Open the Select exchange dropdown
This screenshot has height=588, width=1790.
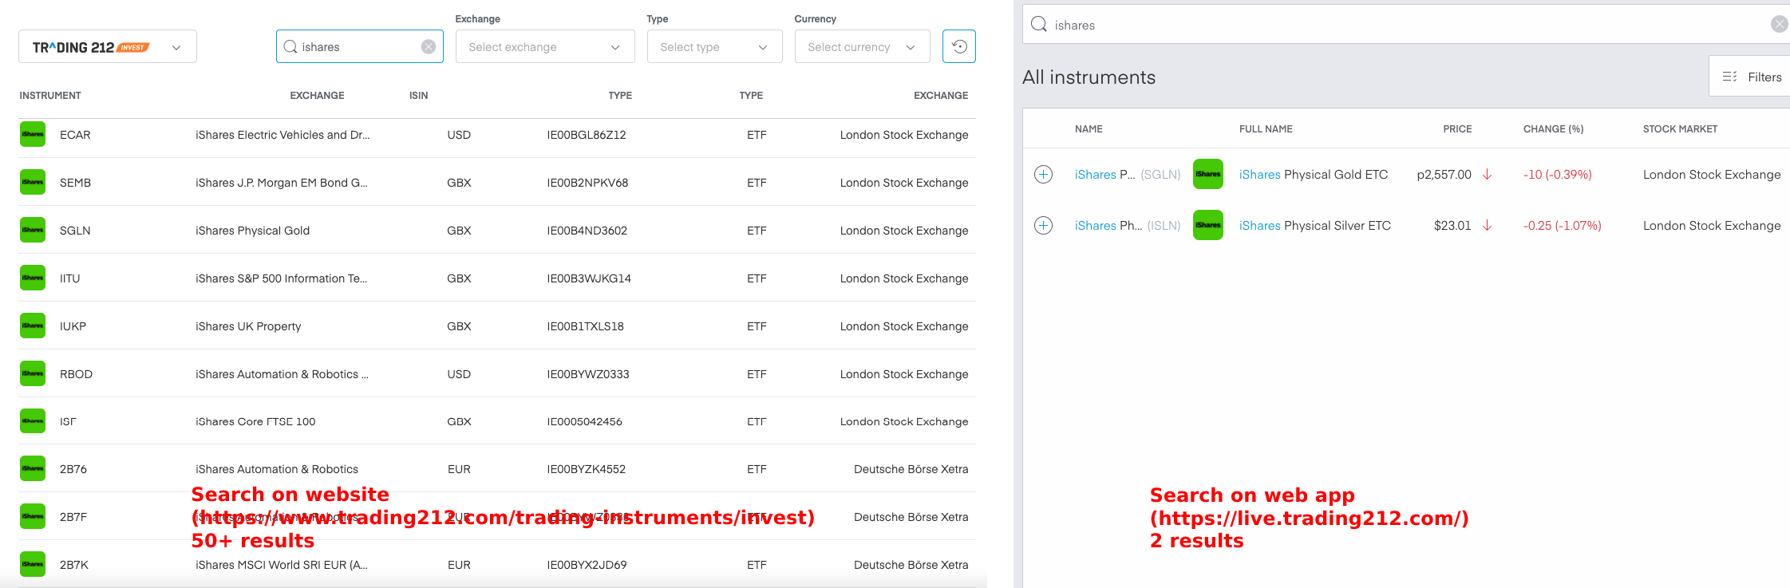pos(545,47)
